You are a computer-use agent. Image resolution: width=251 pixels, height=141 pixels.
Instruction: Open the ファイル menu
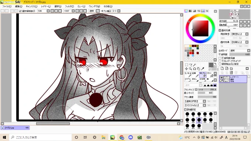click(x=7, y=6)
